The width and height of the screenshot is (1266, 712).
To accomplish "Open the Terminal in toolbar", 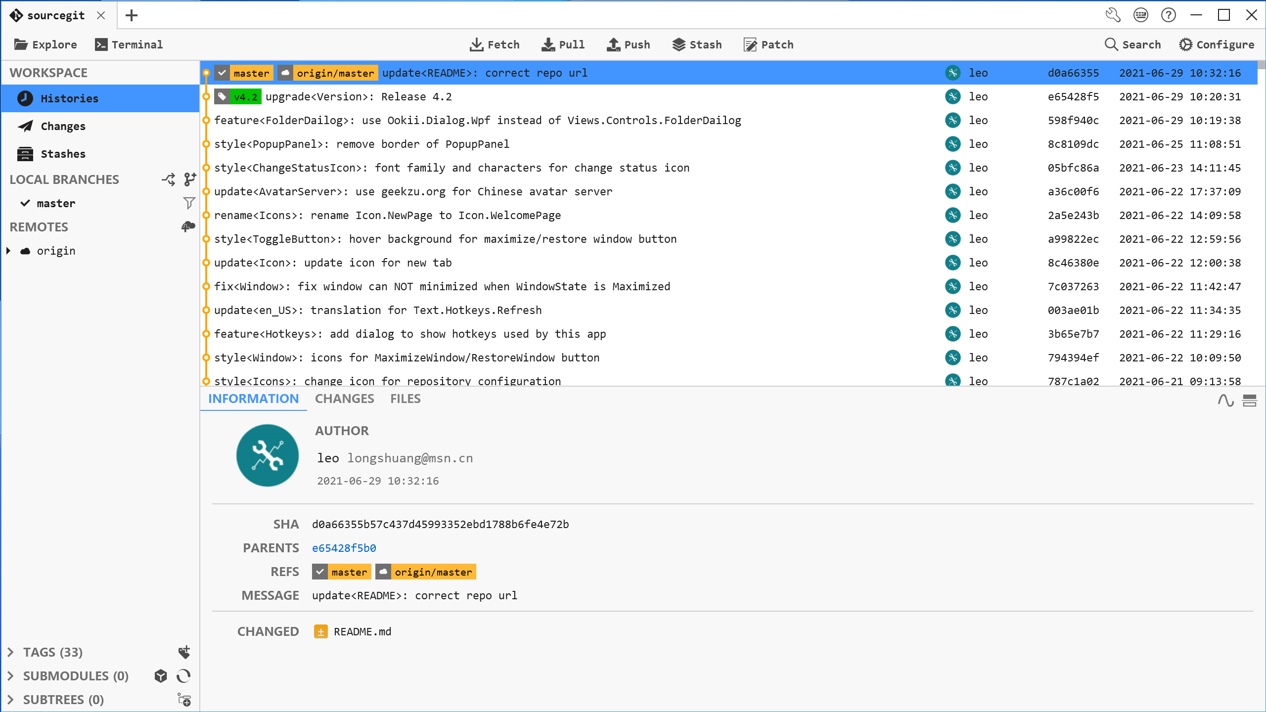I will coord(129,44).
